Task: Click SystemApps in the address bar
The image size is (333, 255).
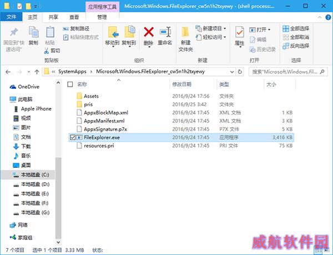Action: 72,72
